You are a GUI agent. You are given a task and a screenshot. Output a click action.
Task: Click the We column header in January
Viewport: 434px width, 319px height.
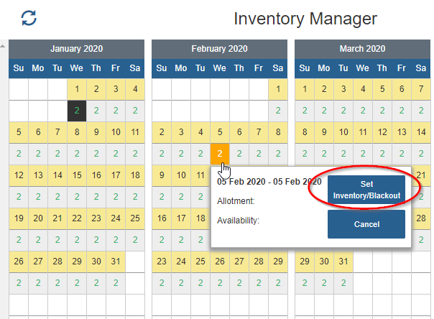[x=76, y=68]
